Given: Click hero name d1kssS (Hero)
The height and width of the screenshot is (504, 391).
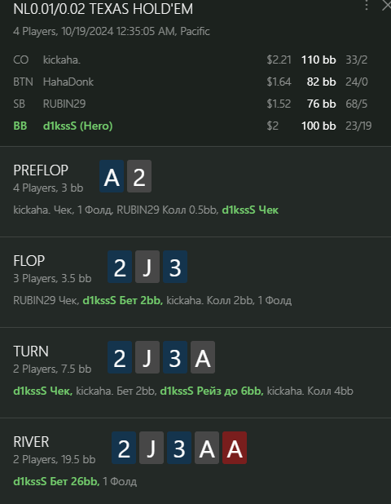Looking at the screenshot, I should [x=78, y=126].
